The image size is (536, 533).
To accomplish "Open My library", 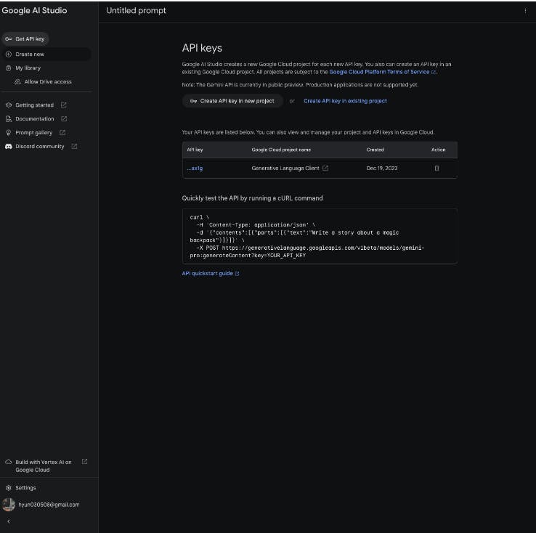I will [x=28, y=68].
